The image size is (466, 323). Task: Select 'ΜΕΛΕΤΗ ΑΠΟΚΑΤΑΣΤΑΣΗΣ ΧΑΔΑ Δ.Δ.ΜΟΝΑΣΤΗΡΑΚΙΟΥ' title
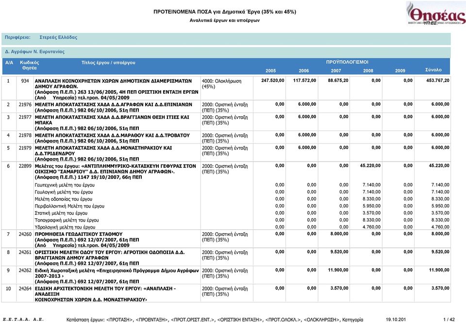(x=103, y=150)
